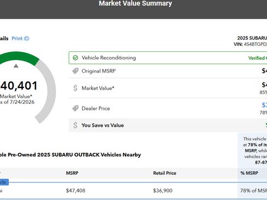Click the gauge pointer triangle marker
Screen dimensions: 267x200
[16, 66]
